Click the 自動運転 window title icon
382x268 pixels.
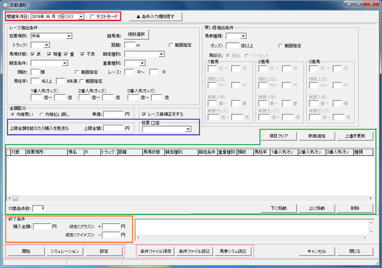click(x=5, y=5)
